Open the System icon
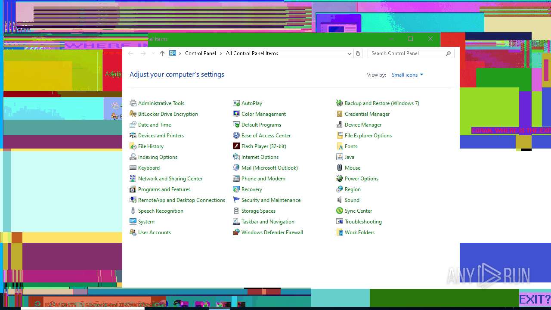The image size is (551, 310). tap(133, 222)
